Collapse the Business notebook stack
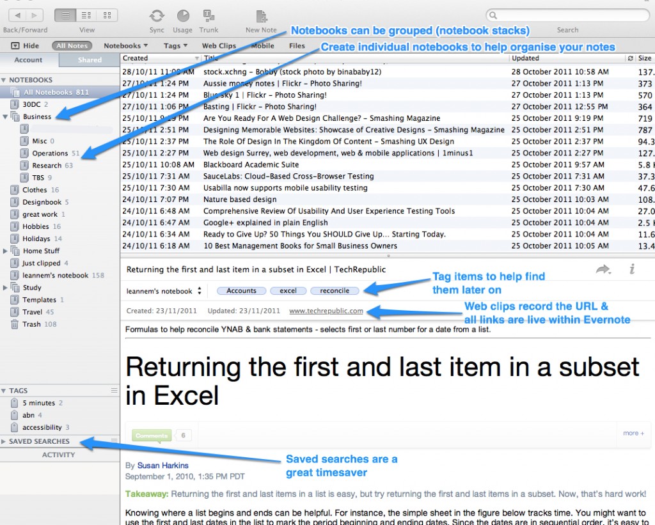This screenshot has height=525, width=655. coord(5,116)
